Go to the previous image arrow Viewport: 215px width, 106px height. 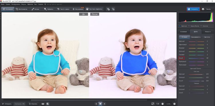[96, 104]
